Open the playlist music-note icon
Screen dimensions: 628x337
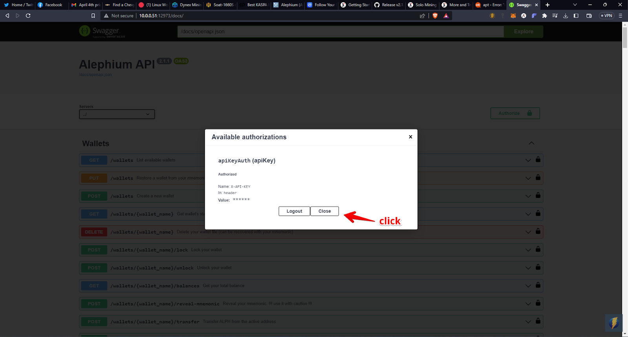tap(555, 16)
